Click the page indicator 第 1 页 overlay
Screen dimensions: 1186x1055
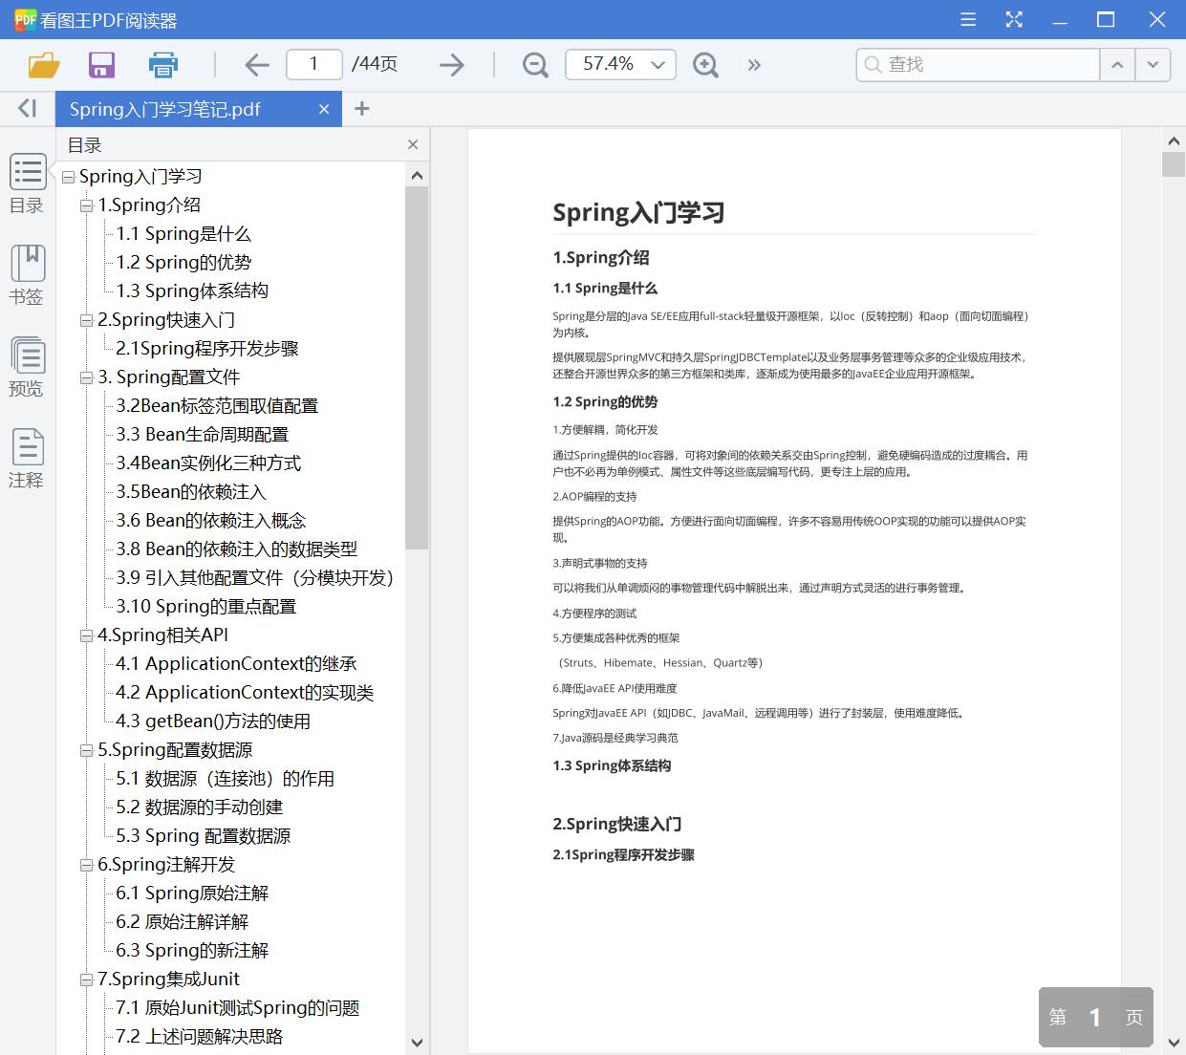click(1096, 1018)
